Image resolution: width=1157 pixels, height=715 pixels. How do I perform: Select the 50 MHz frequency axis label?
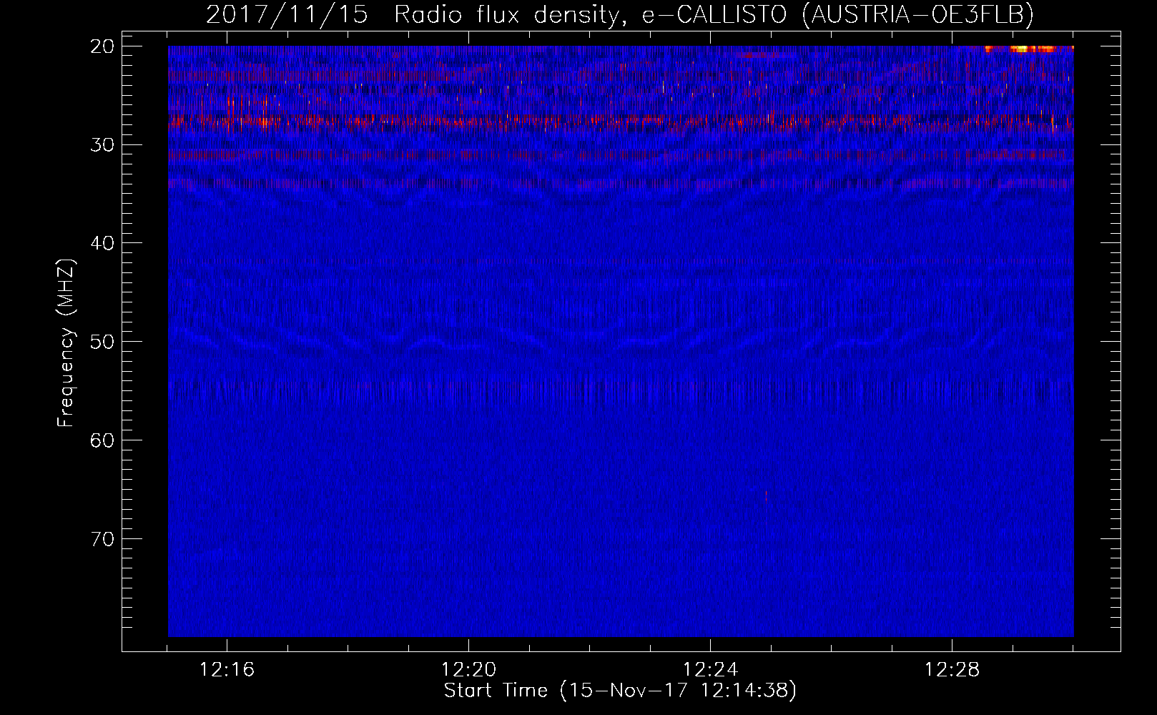pos(103,341)
